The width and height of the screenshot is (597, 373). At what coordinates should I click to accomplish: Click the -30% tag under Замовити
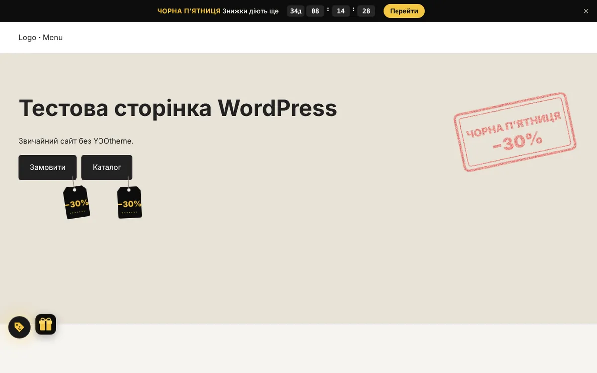pyautogui.click(x=77, y=202)
